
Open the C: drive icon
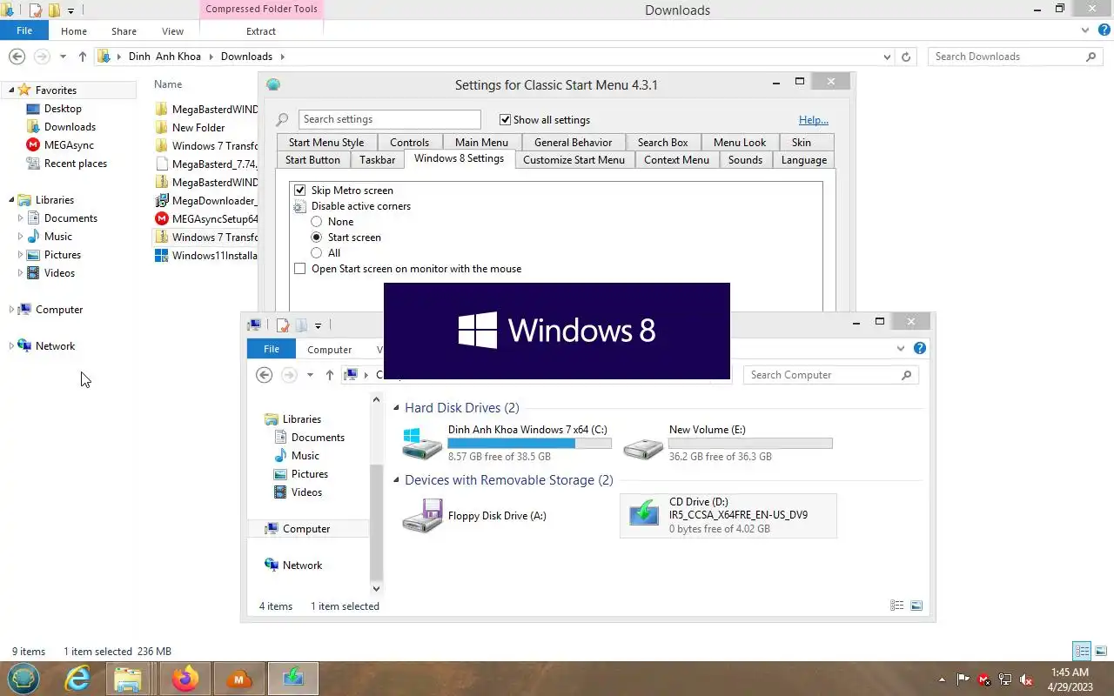tap(422, 443)
